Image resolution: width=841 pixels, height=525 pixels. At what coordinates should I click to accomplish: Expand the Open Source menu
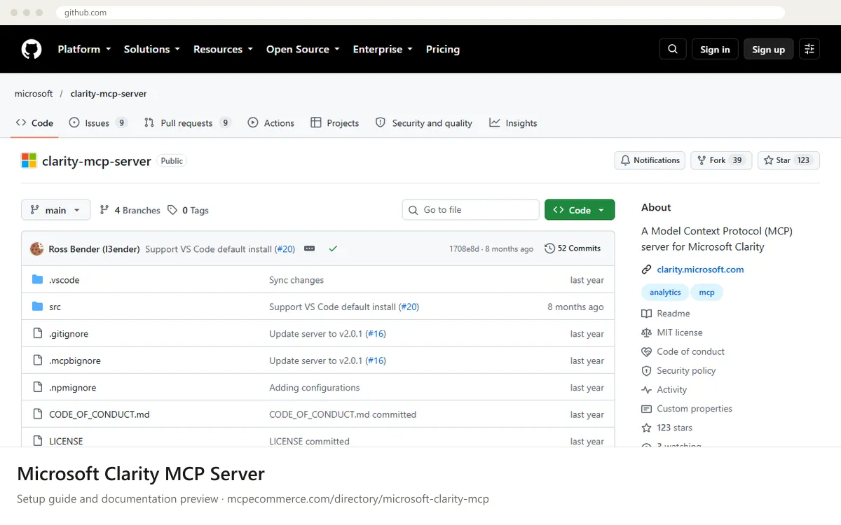[303, 49]
